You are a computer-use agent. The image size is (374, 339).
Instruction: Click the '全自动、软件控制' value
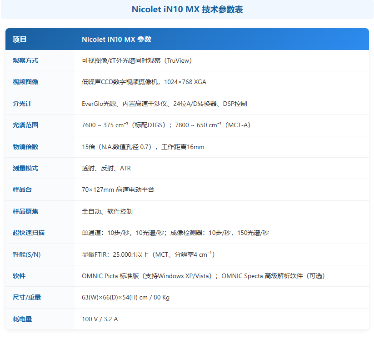point(107,211)
